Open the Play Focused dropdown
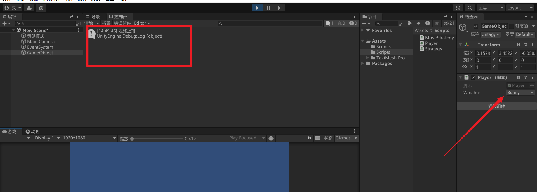Screen dimensions: 537x192 (x=247, y=138)
